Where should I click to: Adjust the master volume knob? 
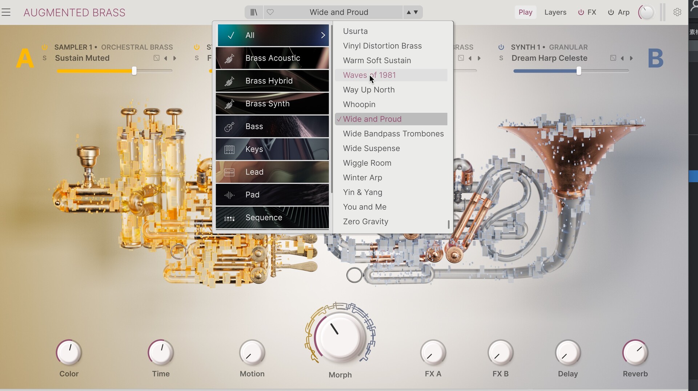click(x=646, y=12)
